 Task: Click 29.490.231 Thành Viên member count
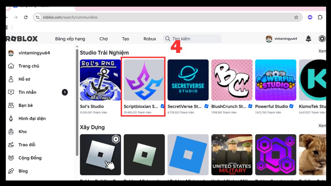[x=137, y=112]
